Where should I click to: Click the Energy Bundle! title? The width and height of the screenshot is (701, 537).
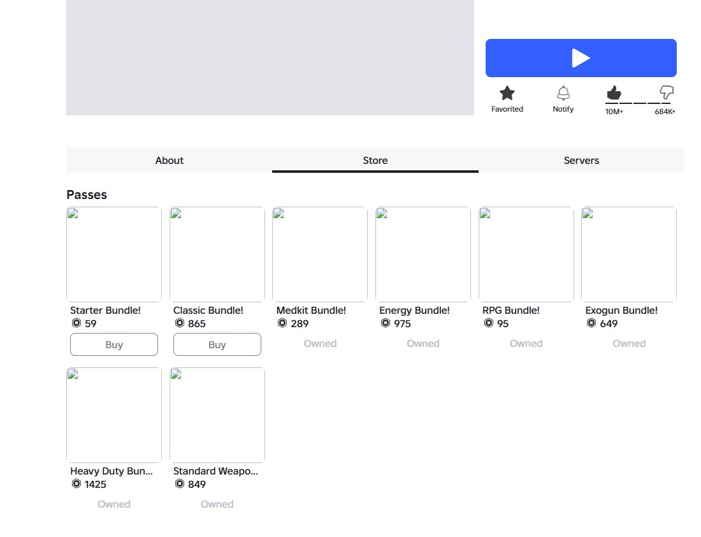[x=414, y=311]
